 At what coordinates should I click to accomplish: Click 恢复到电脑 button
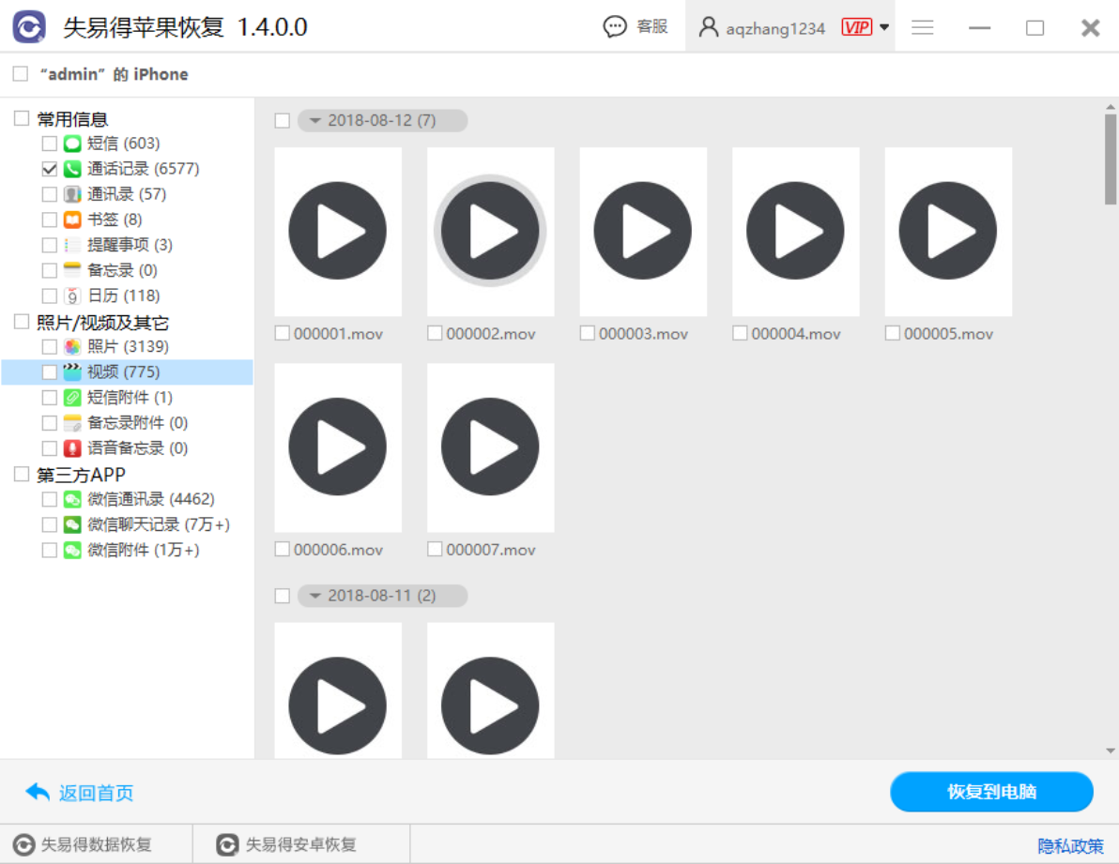click(991, 791)
